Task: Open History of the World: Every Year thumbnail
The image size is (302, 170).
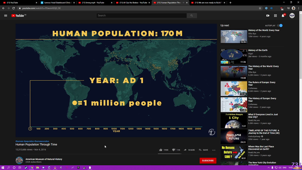Action: point(234,36)
